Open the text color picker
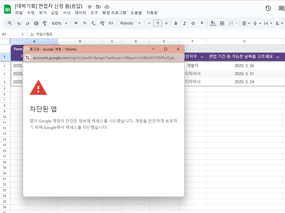The image size is (285, 213). pyautogui.click(x=202, y=23)
